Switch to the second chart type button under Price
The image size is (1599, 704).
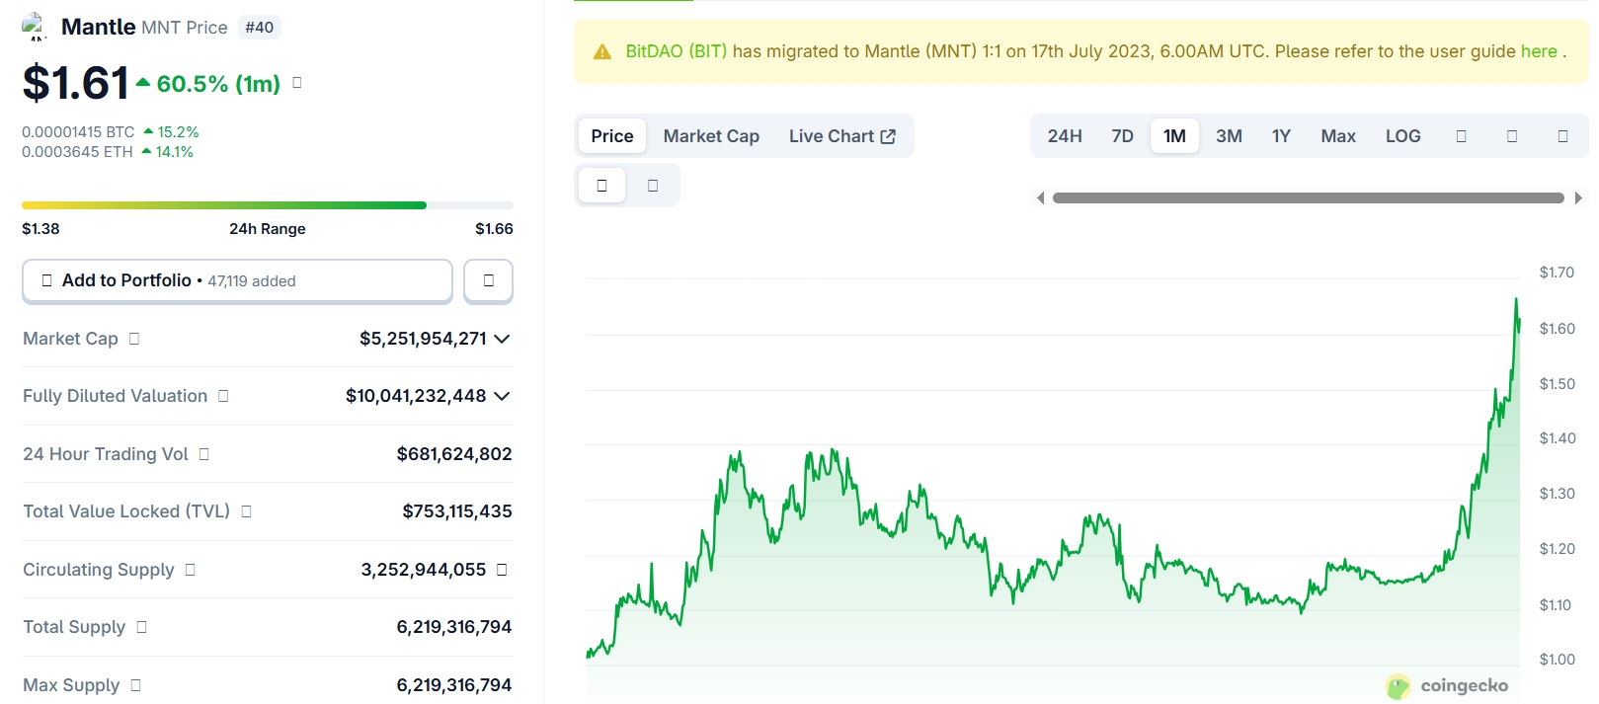tap(653, 186)
